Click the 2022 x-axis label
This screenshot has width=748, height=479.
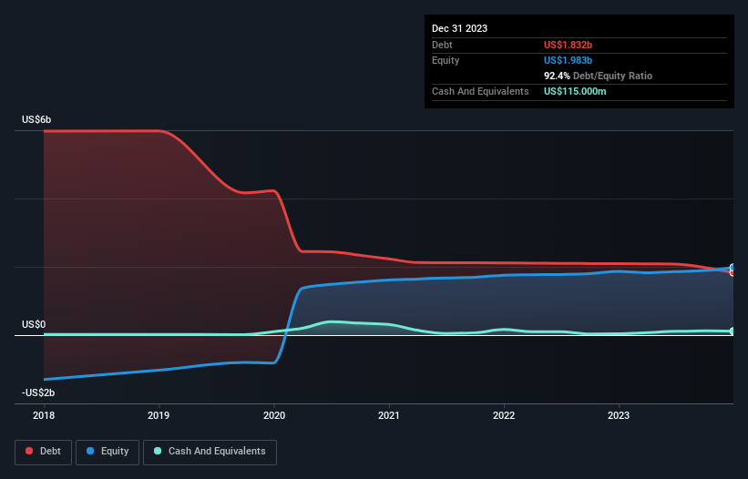(504, 415)
